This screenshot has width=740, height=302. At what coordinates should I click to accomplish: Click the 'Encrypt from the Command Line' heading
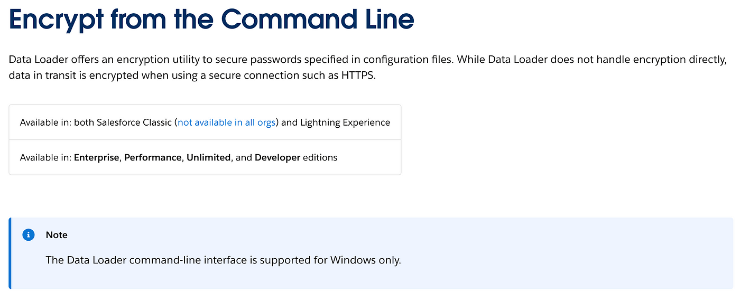point(211,19)
